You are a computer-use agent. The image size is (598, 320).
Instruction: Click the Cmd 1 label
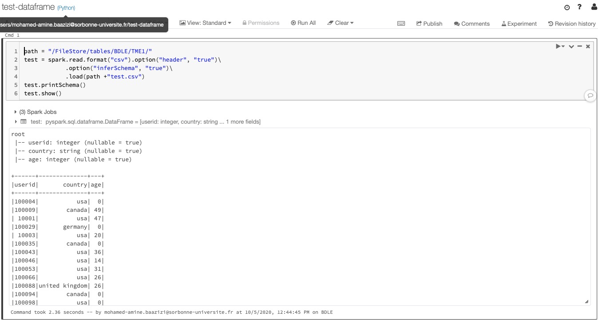12,35
